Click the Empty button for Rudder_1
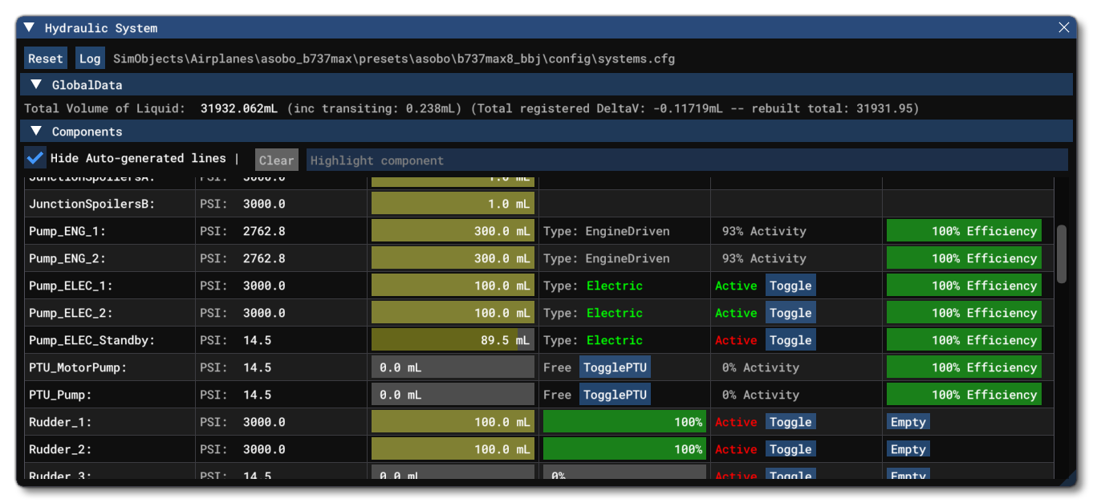The width and height of the screenshot is (1093, 503). click(908, 421)
